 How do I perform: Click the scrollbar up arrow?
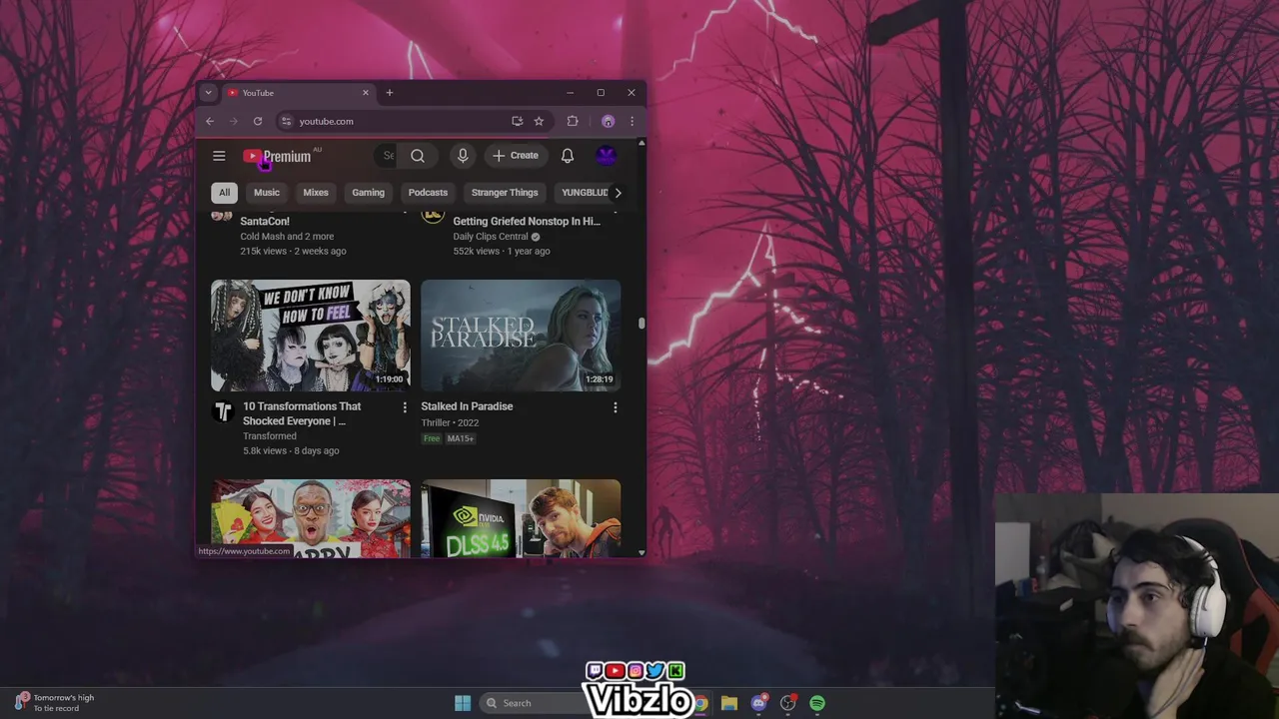(641, 144)
